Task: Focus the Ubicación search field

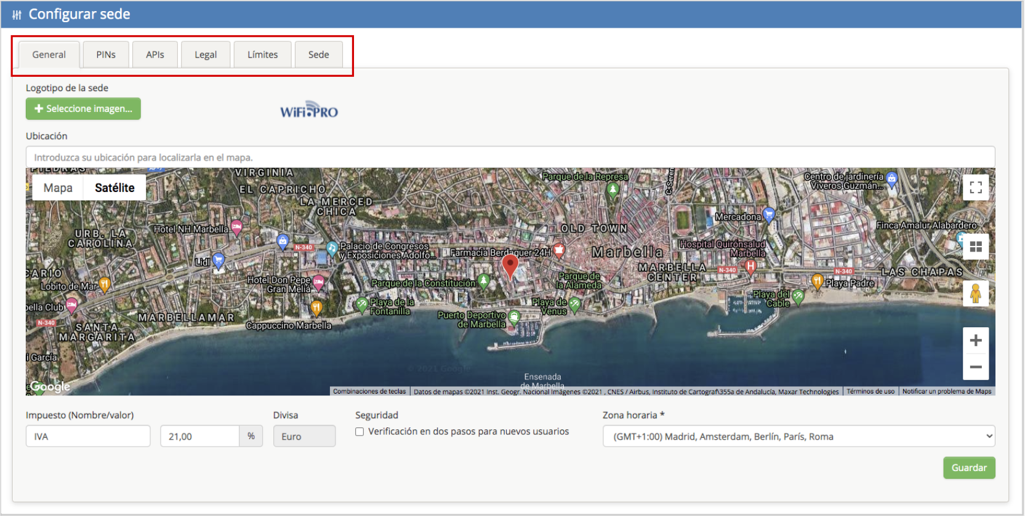Action: tap(510, 157)
